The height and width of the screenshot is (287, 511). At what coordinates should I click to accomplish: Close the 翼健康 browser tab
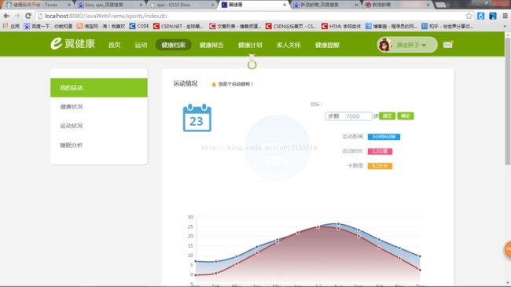pyautogui.click(x=285, y=5)
